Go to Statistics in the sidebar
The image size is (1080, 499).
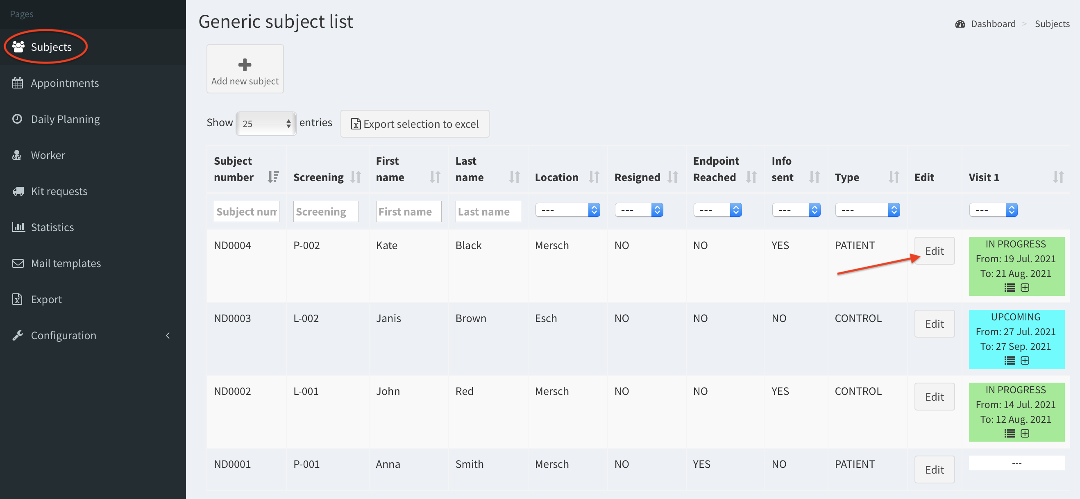pyautogui.click(x=52, y=227)
